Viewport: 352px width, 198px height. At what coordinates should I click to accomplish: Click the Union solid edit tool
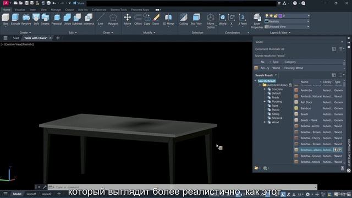tap(67, 19)
